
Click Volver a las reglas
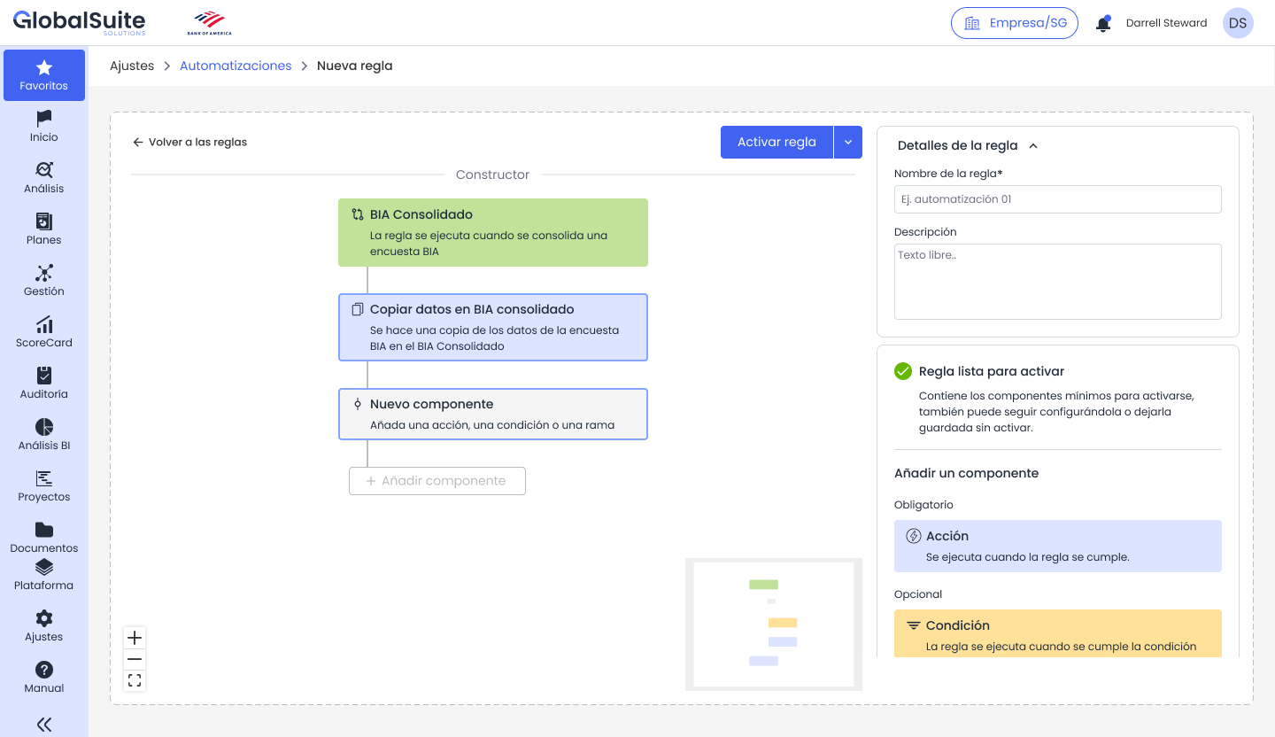point(189,142)
